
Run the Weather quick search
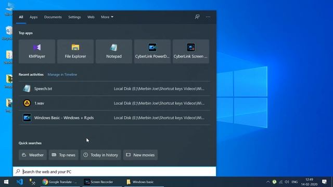[x=33, y=155]
